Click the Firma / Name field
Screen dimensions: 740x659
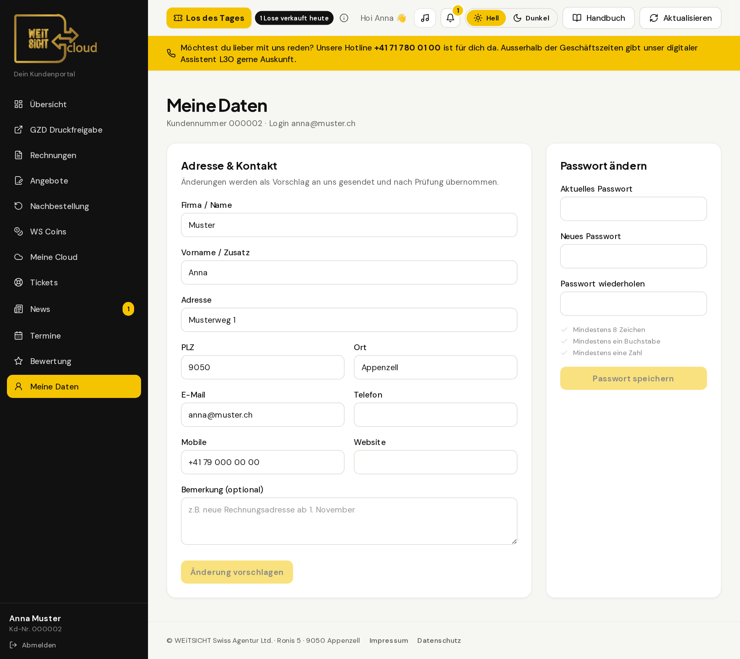pos(349,225)
